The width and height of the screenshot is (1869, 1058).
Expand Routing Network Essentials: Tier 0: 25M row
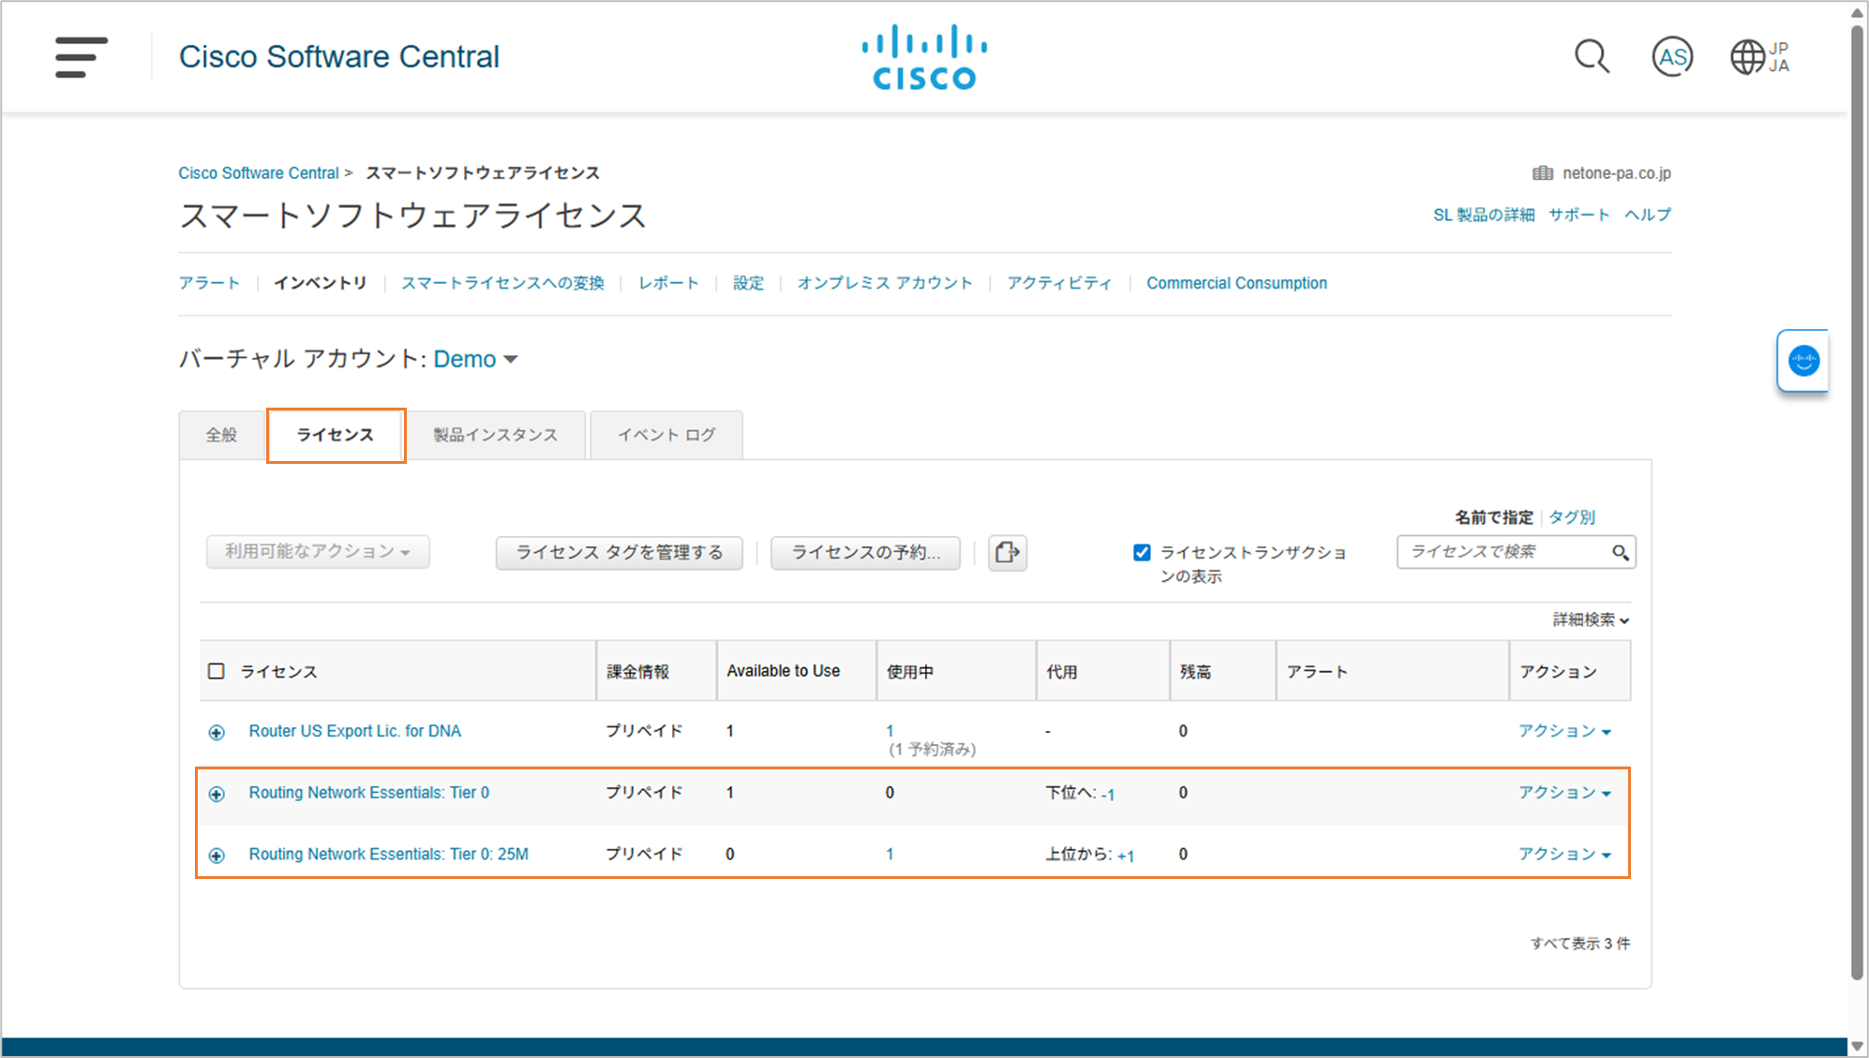pos(217,856)
